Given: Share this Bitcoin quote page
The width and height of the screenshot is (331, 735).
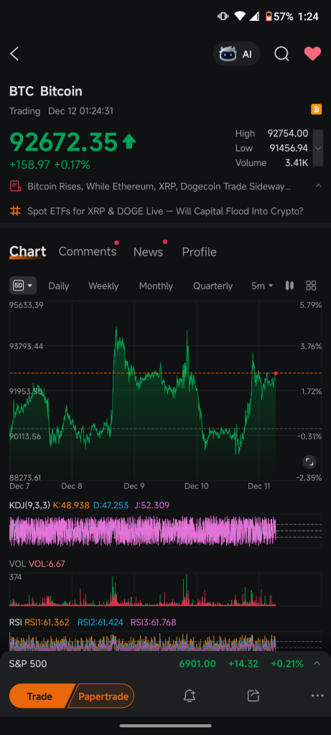Looking at the screenshot, I should pyautogui.click(x=253, y=696).
